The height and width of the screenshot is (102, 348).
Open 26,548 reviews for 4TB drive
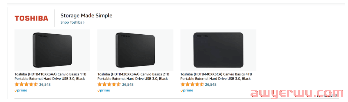(x=211, y=85)
